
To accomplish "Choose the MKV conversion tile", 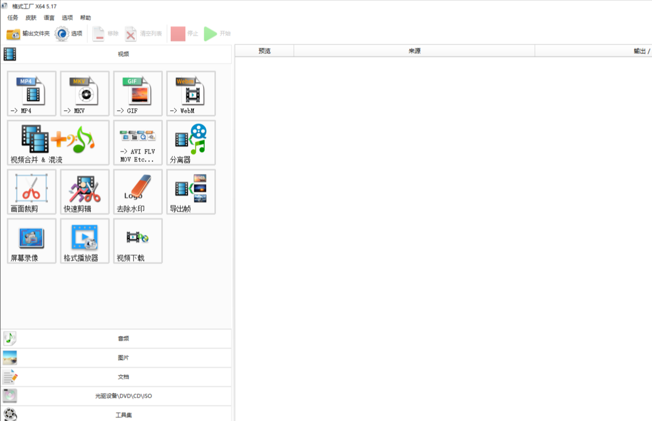I will tap(85, 93).
